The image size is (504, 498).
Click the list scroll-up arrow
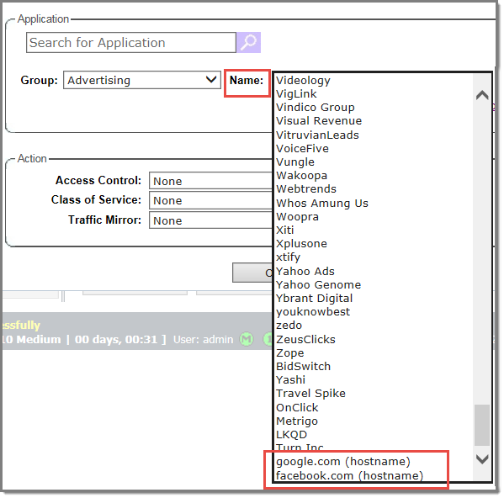tap(483, 96)
